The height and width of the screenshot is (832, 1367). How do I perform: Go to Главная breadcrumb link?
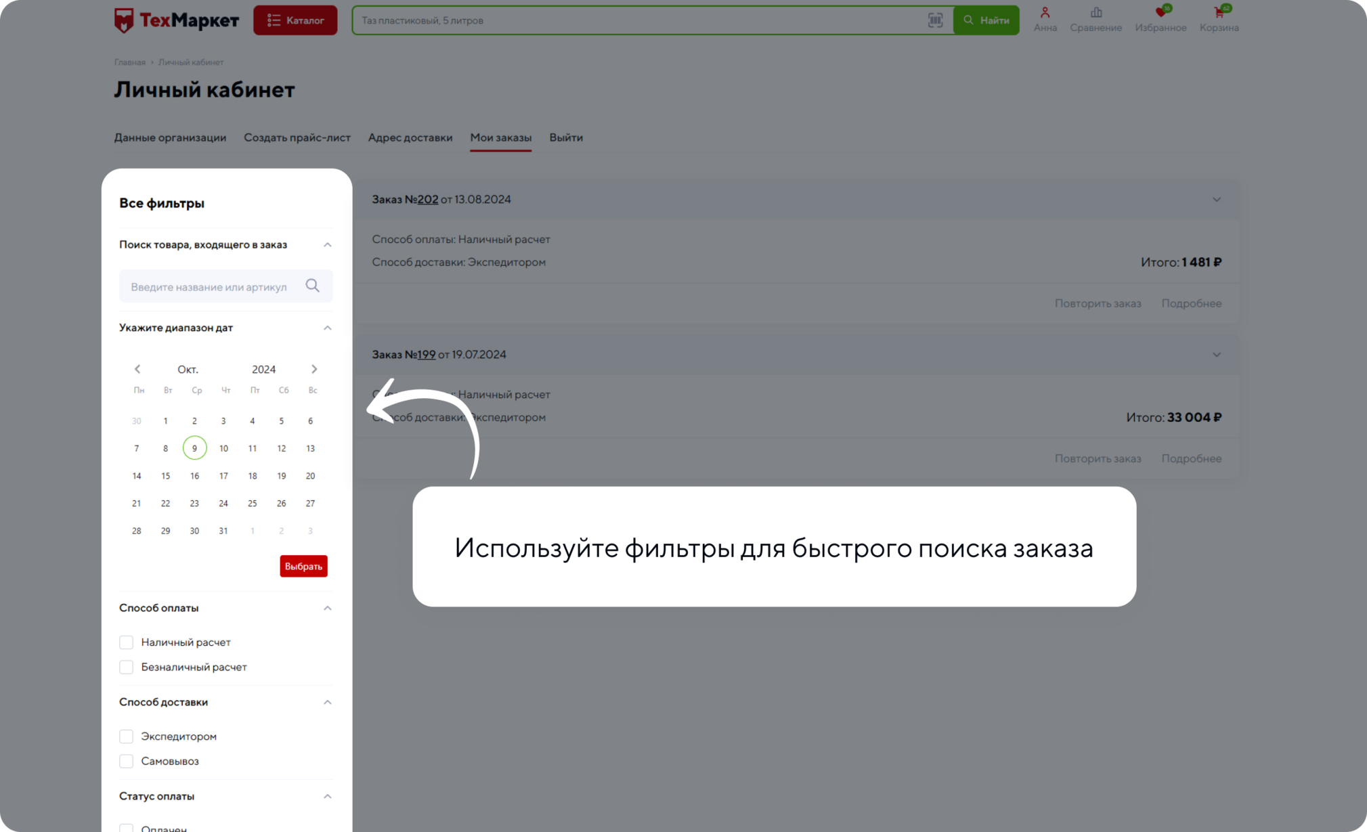[x=129, y=62]
